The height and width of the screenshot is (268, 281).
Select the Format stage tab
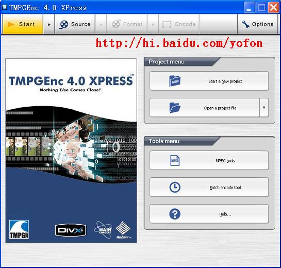(127, 24)
